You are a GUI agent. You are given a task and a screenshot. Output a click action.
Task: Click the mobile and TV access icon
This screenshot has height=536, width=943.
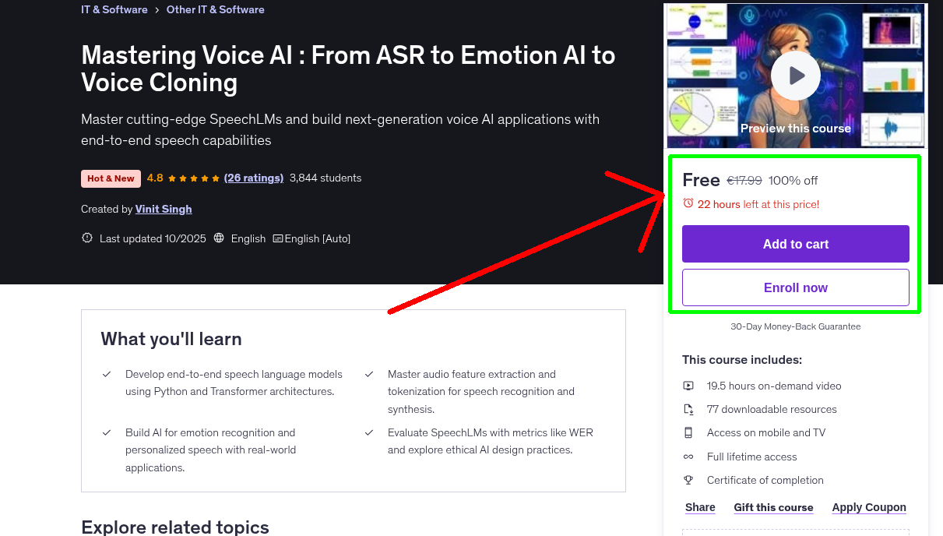tap(688, 432)
